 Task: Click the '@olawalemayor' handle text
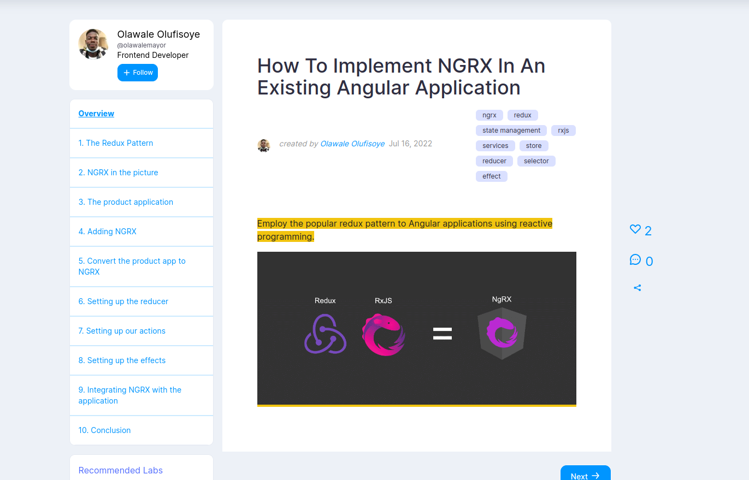coord(141,45)
